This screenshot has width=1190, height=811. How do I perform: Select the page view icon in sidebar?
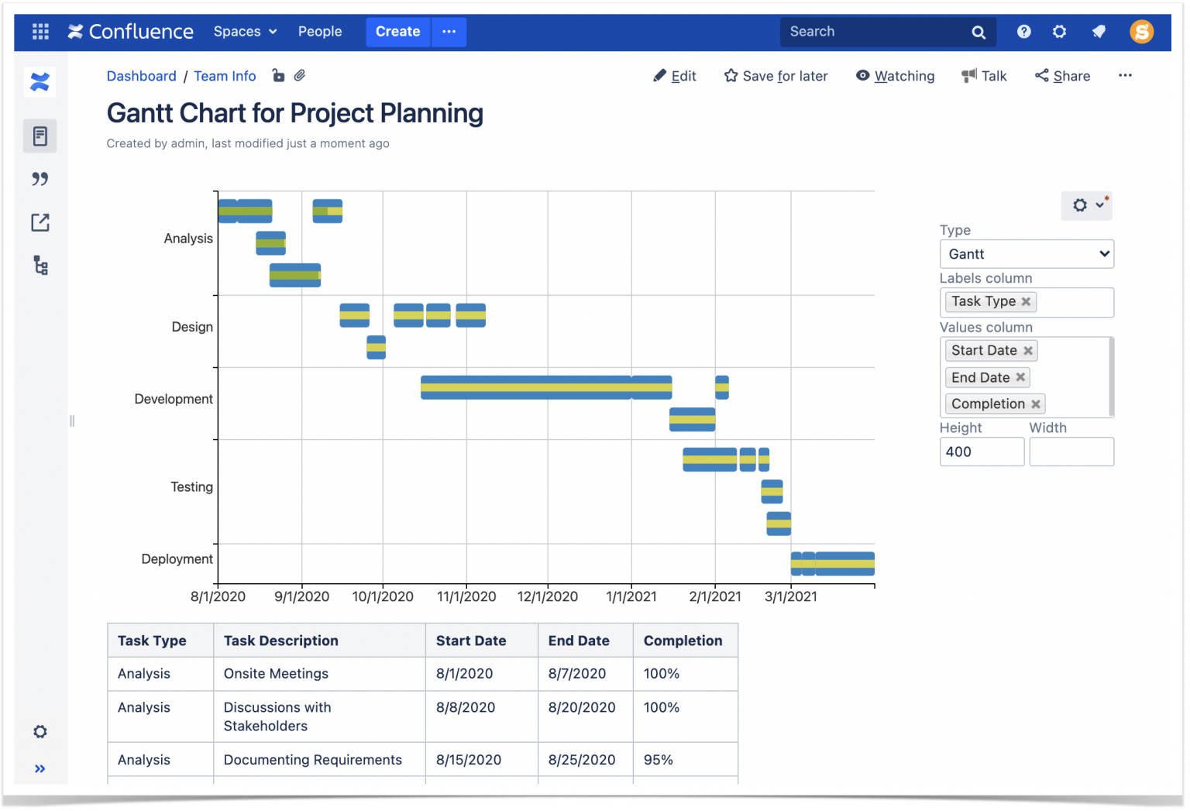(x=40, y=136)
